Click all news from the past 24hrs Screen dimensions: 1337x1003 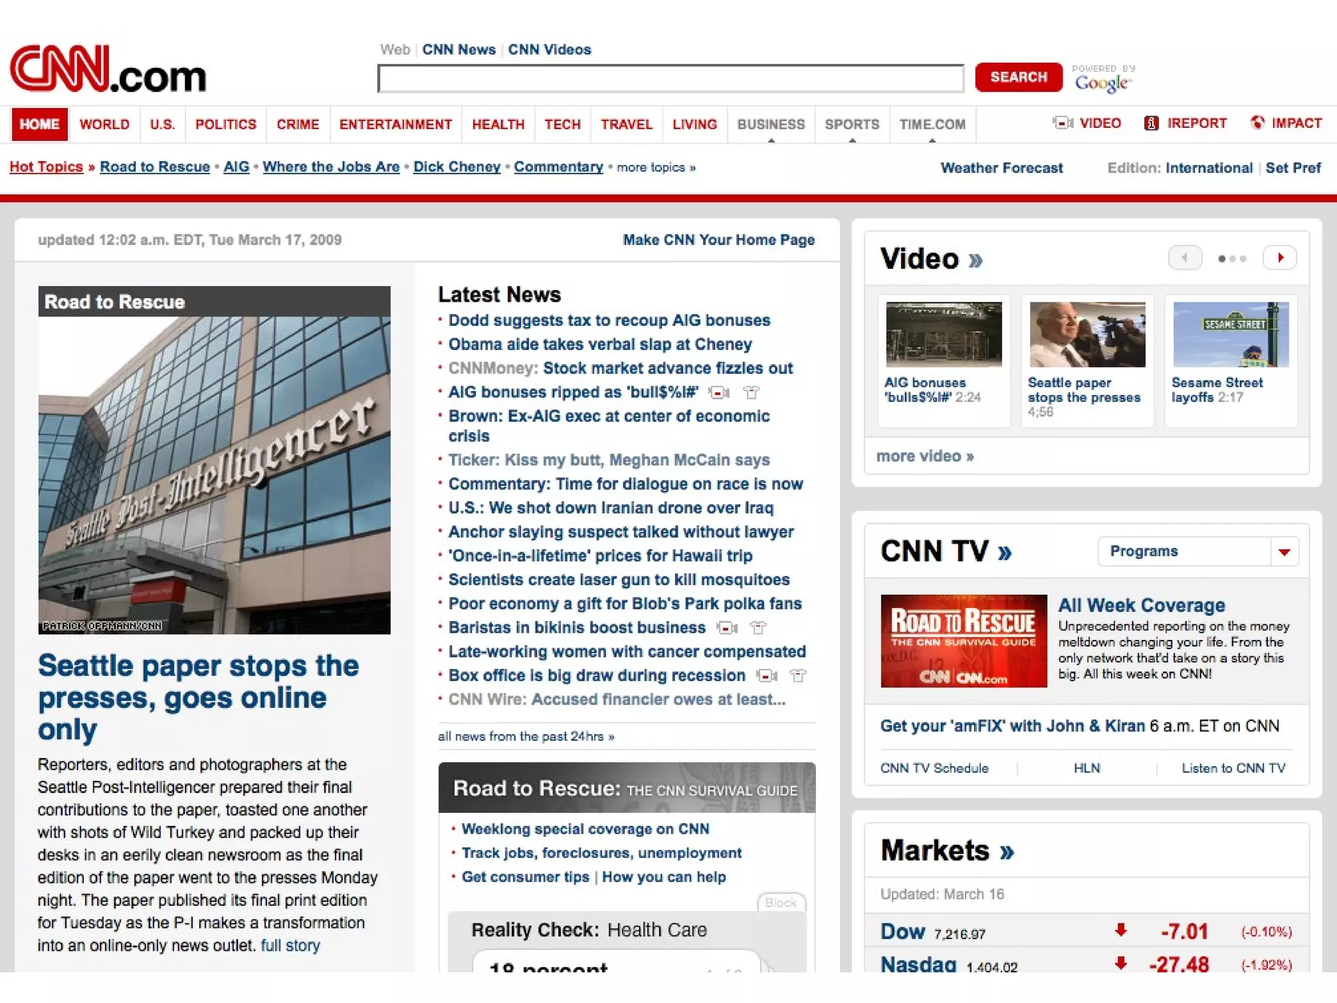[x=526, y=737]
